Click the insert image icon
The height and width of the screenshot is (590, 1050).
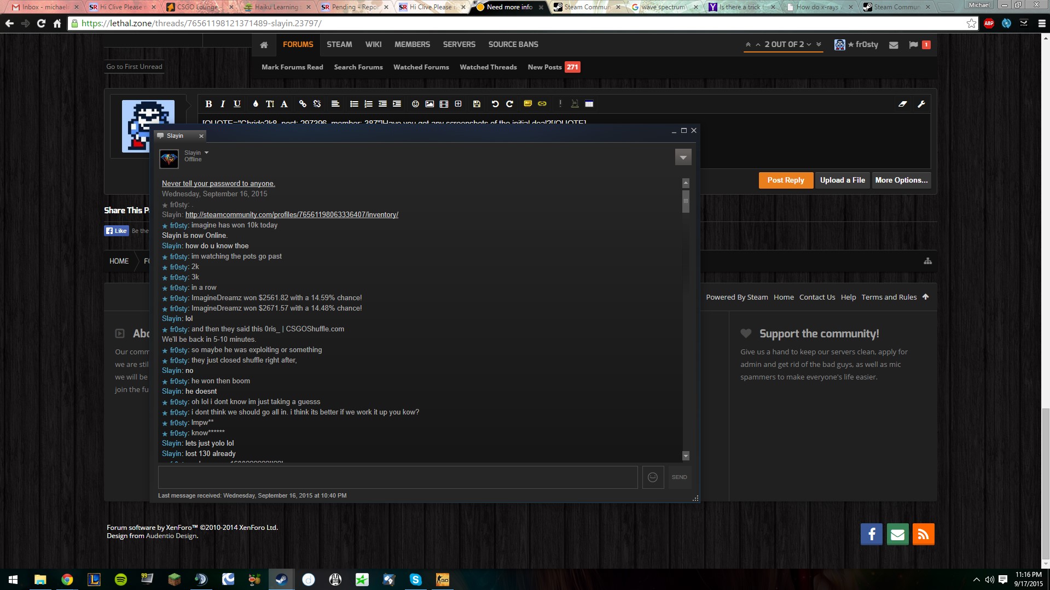(430, 104)
